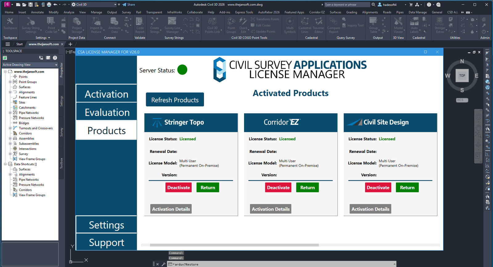
Task: Select Feature Lines in Prospector tree
Action: pos(28,97)
